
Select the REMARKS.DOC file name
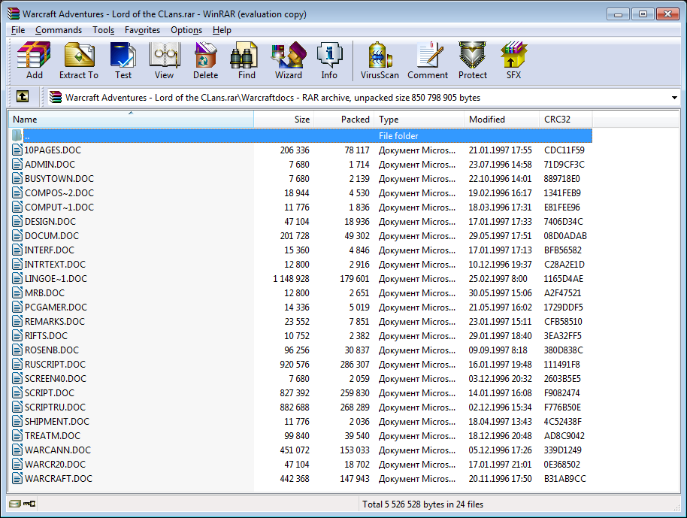click(x=54, y=321)
